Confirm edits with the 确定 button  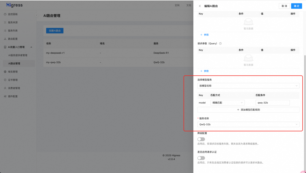tap(296, 6)
